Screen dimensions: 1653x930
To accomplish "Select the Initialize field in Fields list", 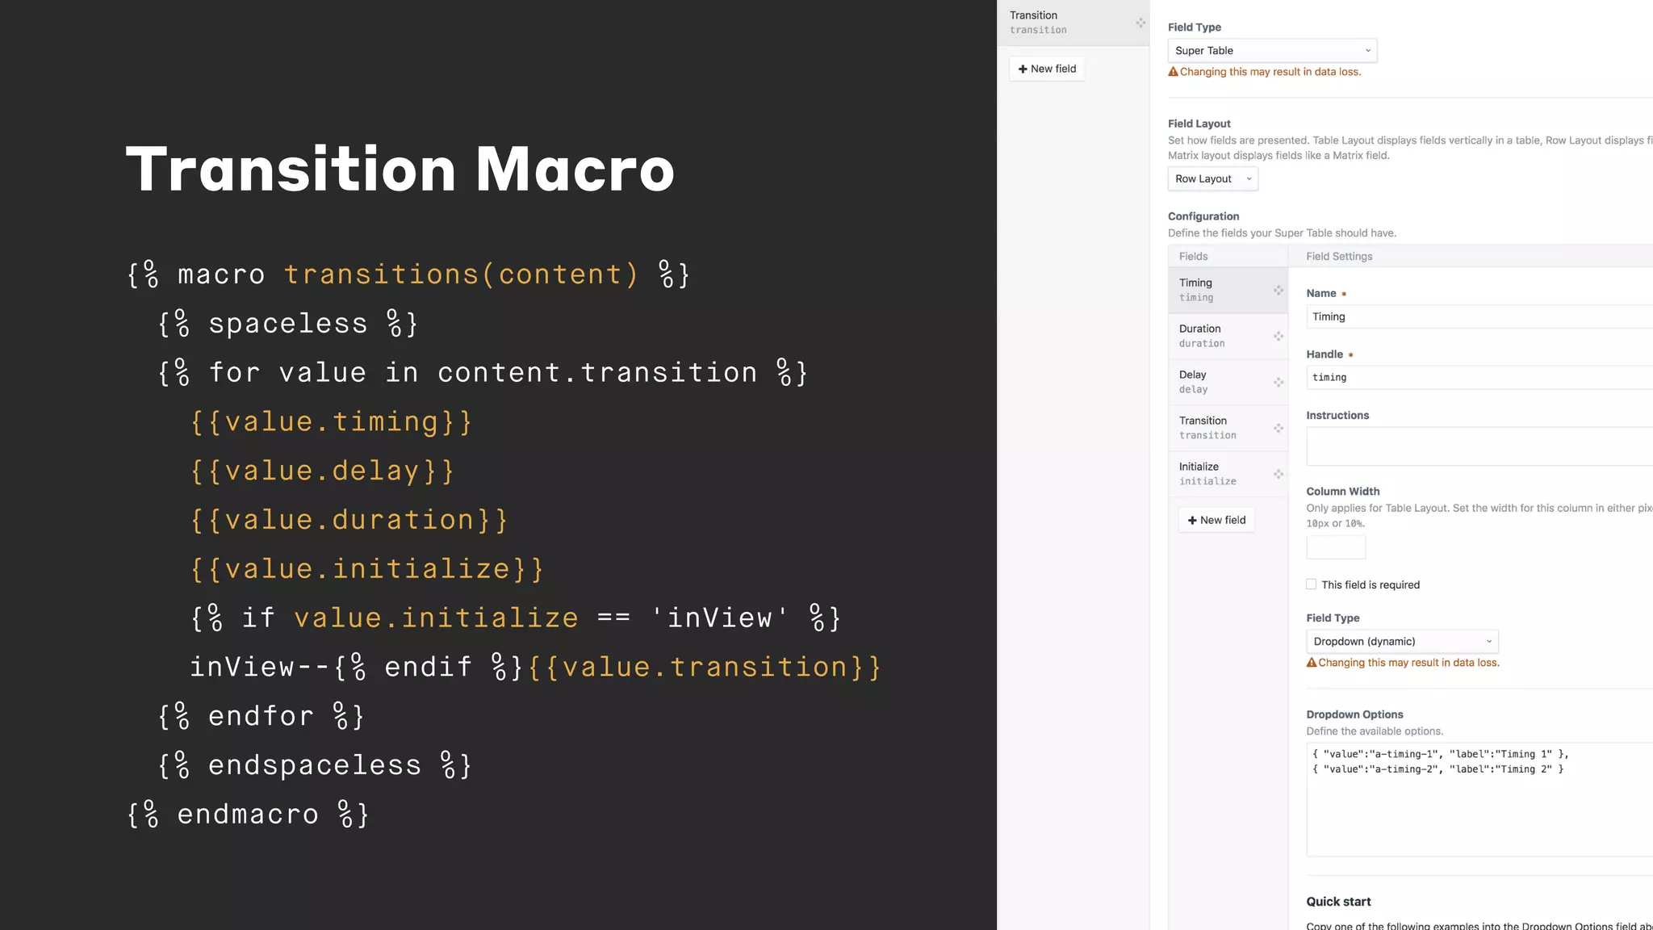I will point(1228,474).
